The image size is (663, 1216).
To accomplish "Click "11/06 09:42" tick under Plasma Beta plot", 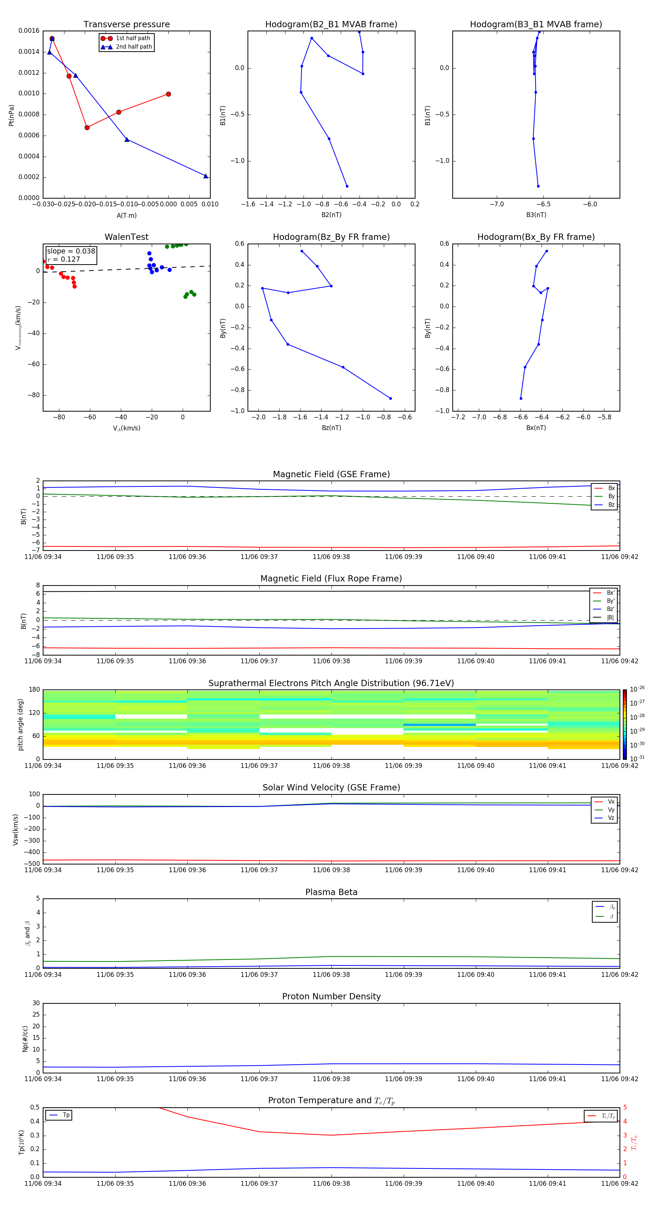I will pos(620,974).
